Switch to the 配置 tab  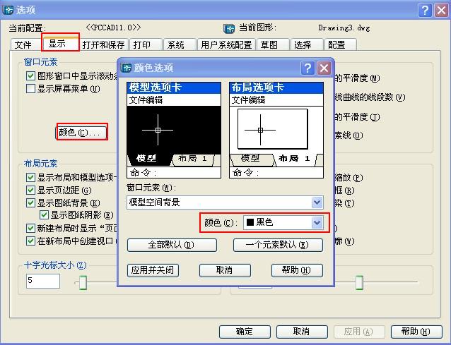pos(340,44)
